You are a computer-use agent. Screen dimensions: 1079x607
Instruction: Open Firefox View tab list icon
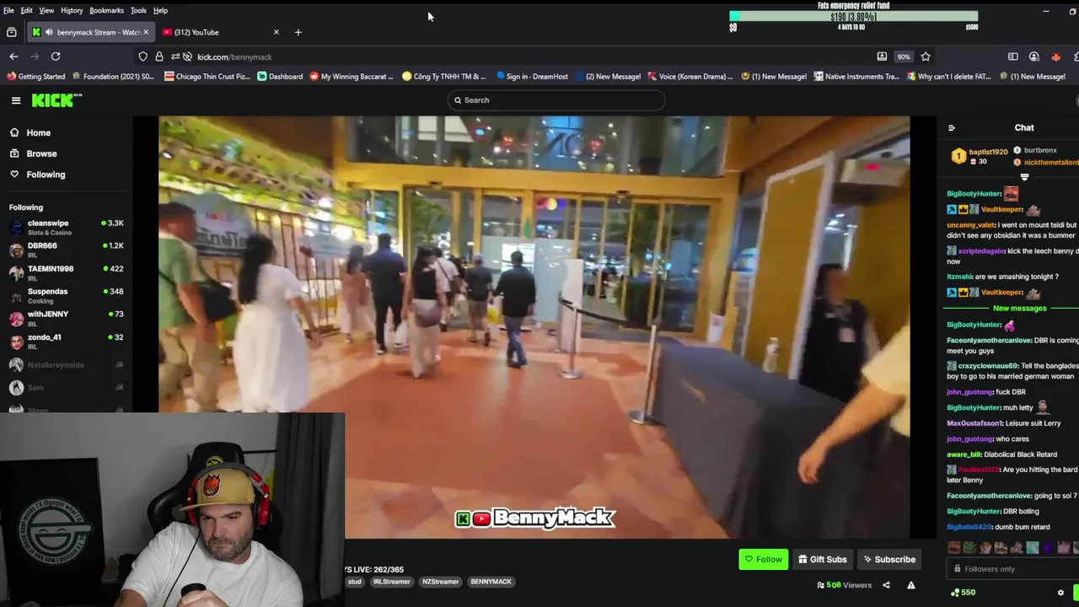pos(12,32)
